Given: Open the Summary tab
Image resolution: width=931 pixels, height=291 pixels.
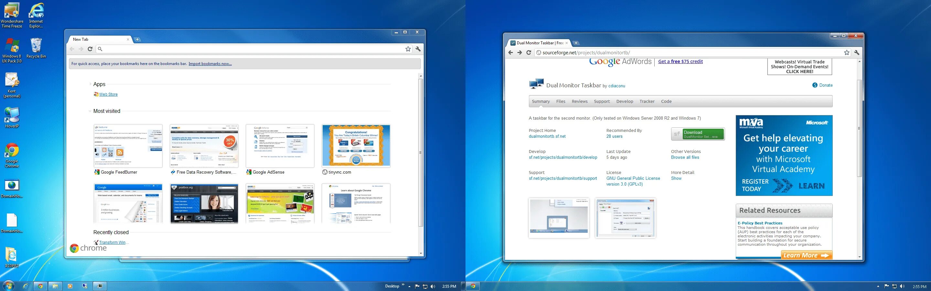Looking at the screenshot, I should pos(541,102).
